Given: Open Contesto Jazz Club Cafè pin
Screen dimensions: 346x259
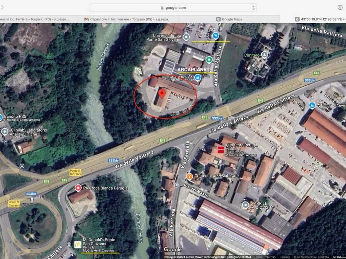Looking at the screenshot, I should 190,176.
